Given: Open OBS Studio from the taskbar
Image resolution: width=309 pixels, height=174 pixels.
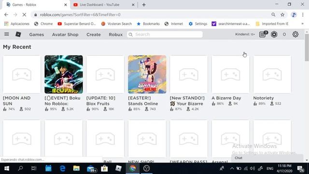Looking at the screenshot, I should (146, 168).
